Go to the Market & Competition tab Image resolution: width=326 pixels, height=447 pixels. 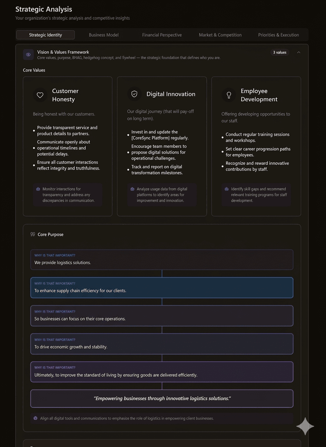[x=220, y=35]
